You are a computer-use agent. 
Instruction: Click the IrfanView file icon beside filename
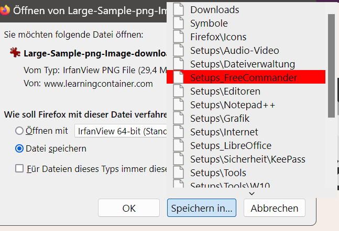[x=15, y=53]
